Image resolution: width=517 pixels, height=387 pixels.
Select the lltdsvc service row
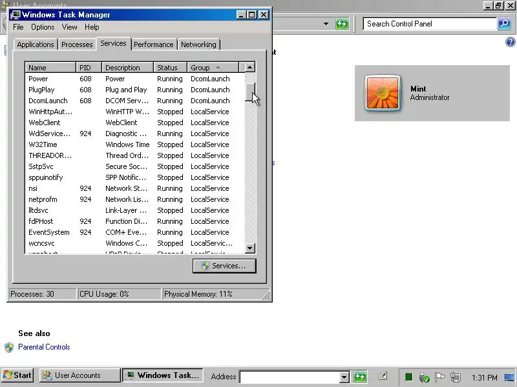pos(135,210)
